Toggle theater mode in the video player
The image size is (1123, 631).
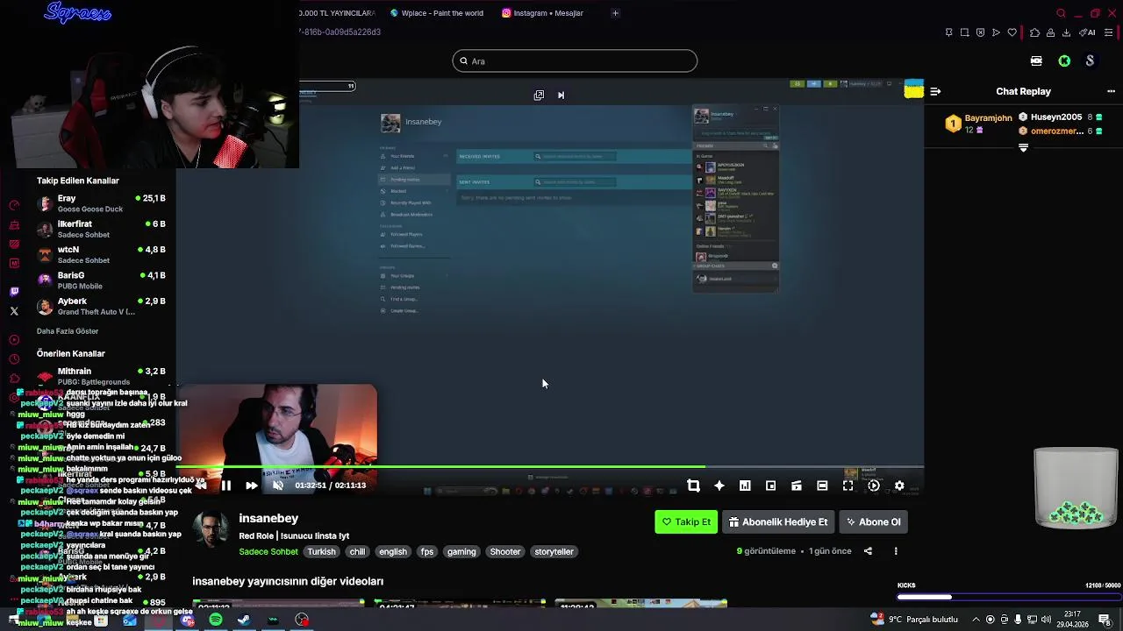[822, 486]
